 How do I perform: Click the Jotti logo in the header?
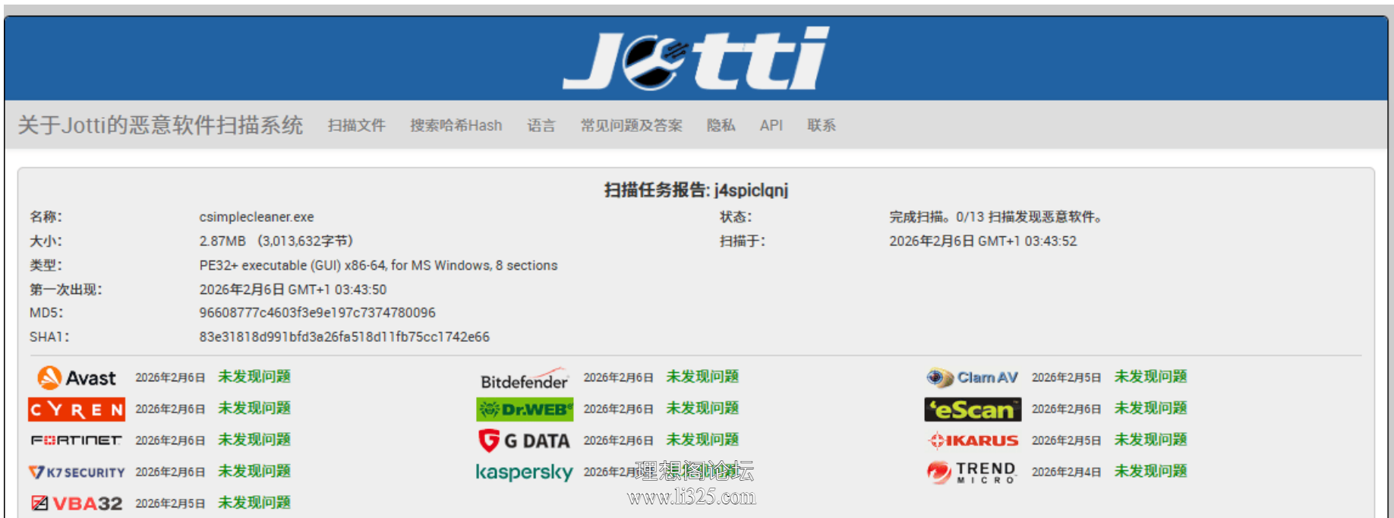pos(695,58)
